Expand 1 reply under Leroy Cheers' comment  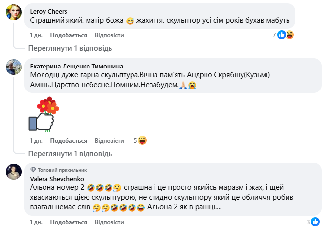point(70,48)
